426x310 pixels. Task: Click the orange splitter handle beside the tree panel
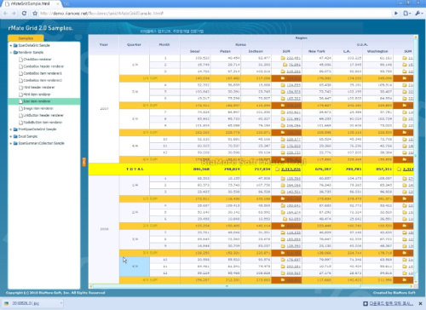pos(84,162)
